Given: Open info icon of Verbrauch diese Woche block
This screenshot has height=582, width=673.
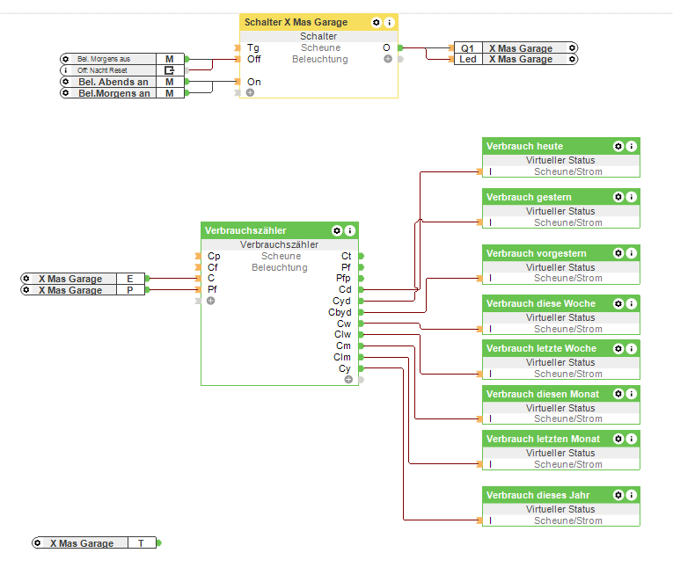Looking at the screenshot, I should tap(631, 303).
